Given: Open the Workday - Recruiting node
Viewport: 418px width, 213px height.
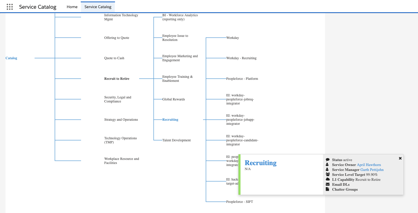Looking at the screenshot, I should 241,58.
